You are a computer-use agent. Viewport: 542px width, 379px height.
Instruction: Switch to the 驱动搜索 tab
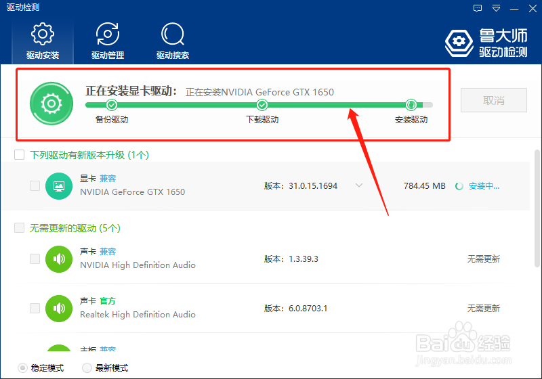[173, 41]
